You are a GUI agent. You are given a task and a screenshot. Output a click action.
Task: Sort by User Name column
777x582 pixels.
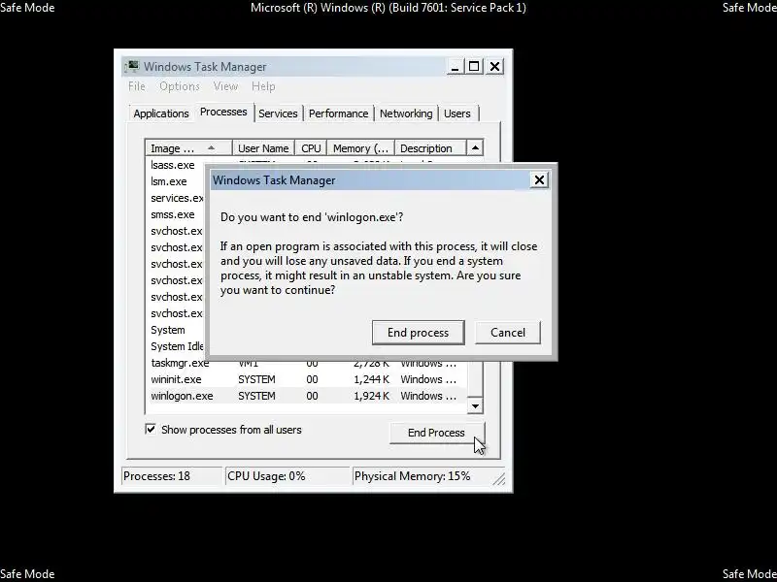click(263, 148)
